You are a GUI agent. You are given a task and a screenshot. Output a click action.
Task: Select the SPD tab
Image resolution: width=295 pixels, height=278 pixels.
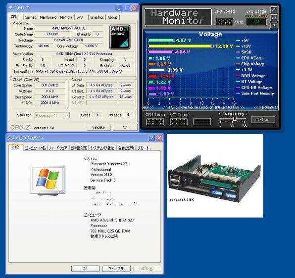[80, 17]
